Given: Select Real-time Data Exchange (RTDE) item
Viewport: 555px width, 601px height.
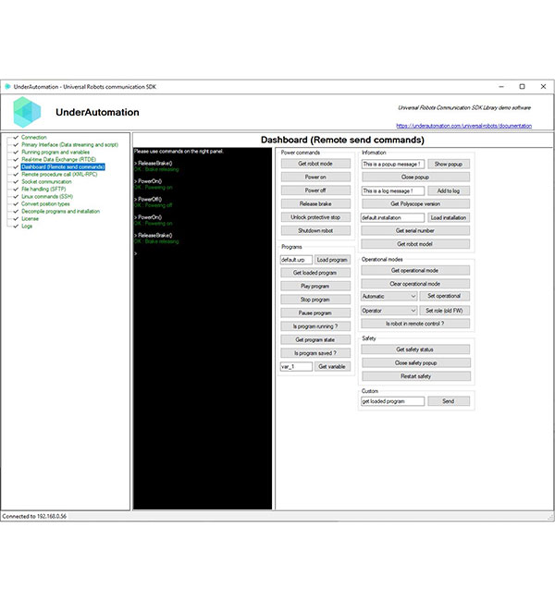Looking at the screenshot, I should (58, 159).
